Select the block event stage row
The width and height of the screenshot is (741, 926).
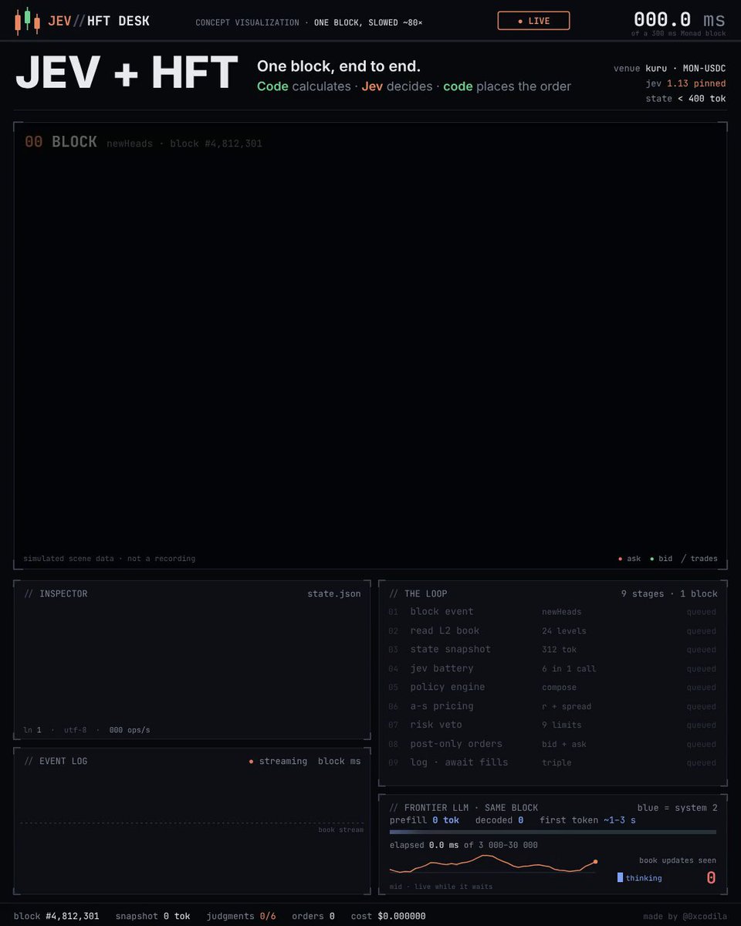pos(553,612)
